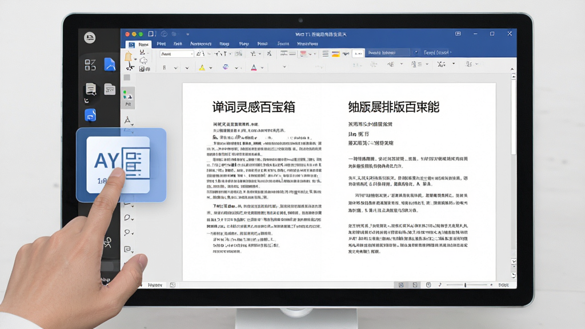Launch the blue rounded-square app icon in the dock

point(90,115)
